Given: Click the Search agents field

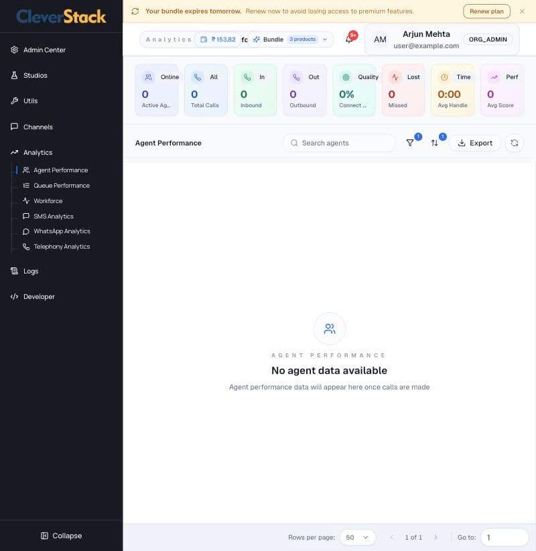Looking at the screenshot, I should point(339,143).
